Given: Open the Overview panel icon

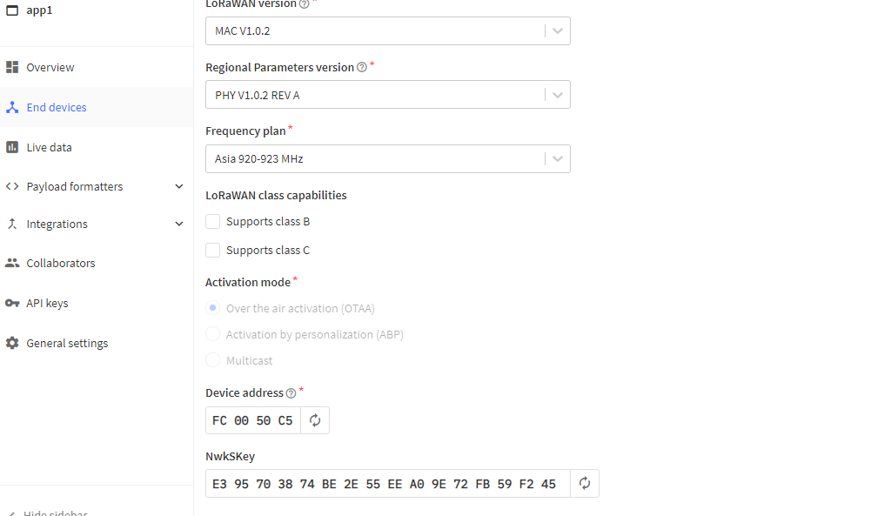Looking at the screenshot, I should tap(12, 66).
